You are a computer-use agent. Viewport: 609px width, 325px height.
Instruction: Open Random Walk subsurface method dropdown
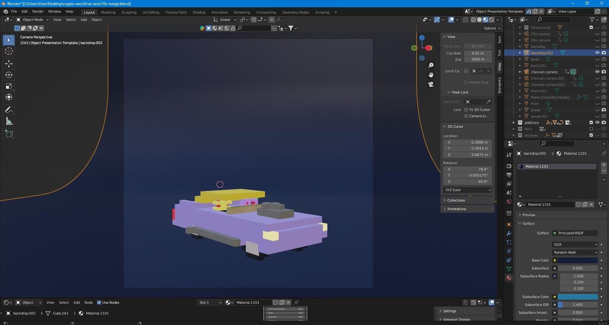575,252
